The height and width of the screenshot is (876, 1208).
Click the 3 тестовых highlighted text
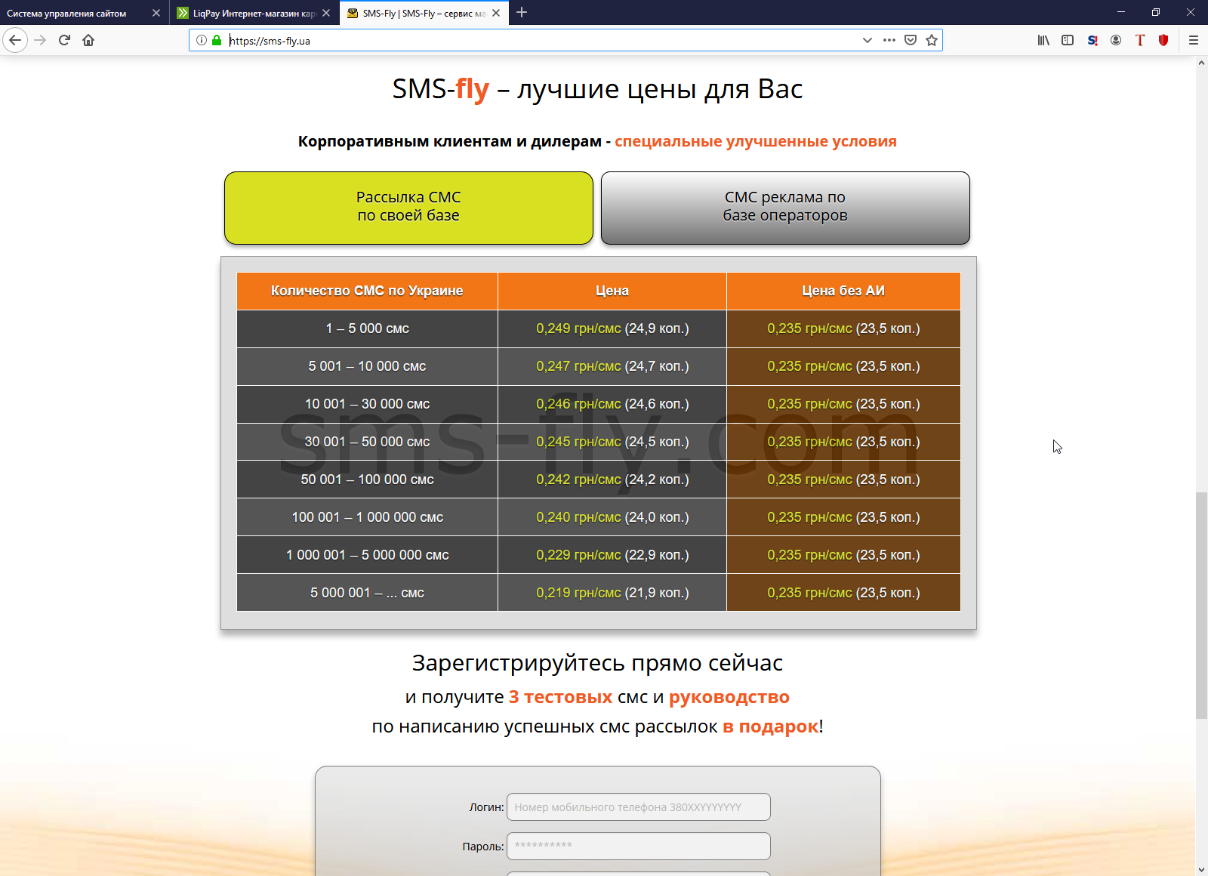[x=560, y=697]
